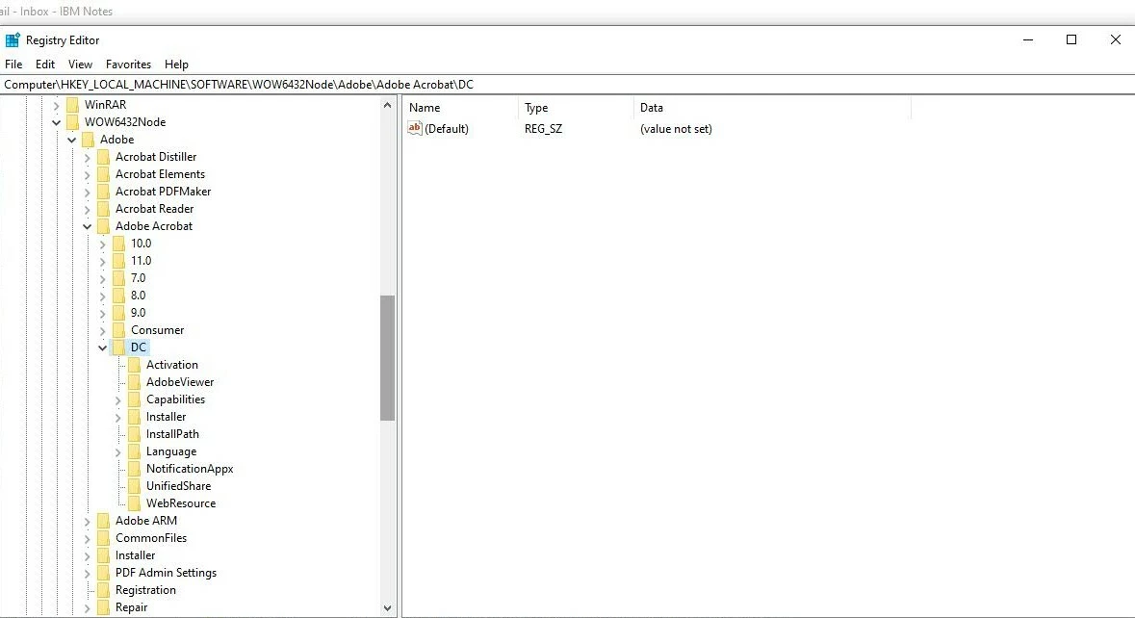Click the (value not set) data cell
1135x618 pixels.
click(676, 129)
